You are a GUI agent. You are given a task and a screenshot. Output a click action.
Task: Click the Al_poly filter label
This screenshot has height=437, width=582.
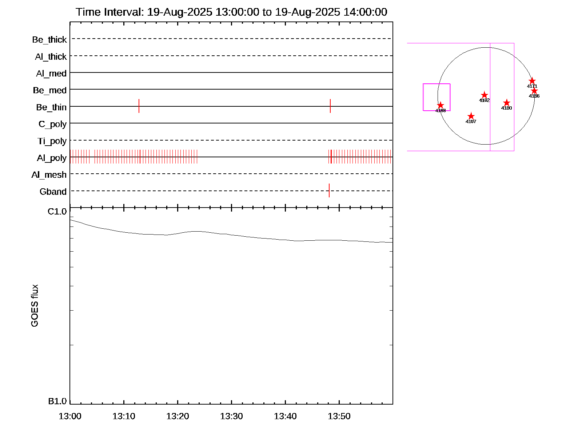tap(52, 158)
